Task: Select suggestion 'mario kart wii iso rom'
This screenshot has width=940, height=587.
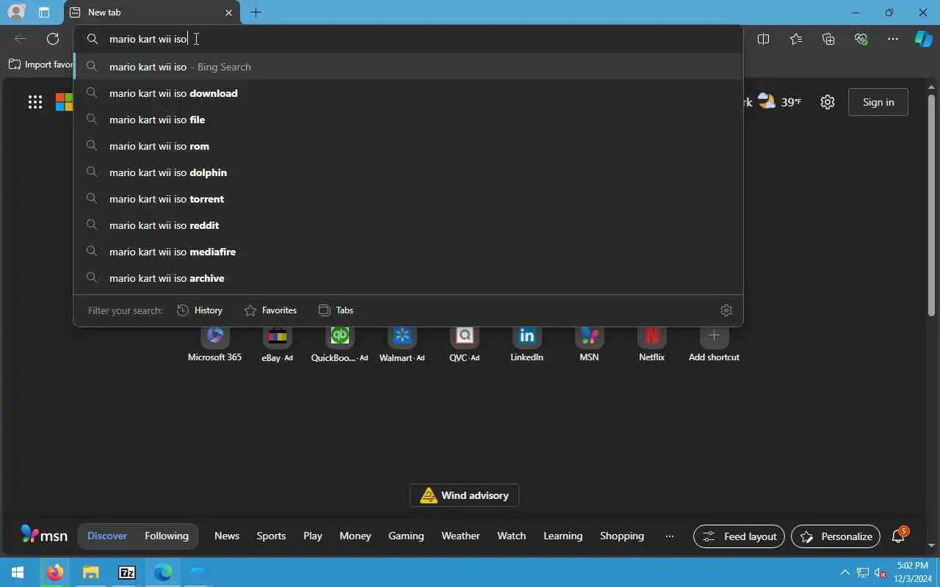Action: point(408,146)
